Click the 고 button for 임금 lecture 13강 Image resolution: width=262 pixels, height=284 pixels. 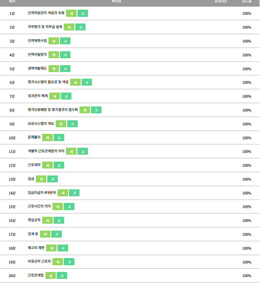(52, 179)
